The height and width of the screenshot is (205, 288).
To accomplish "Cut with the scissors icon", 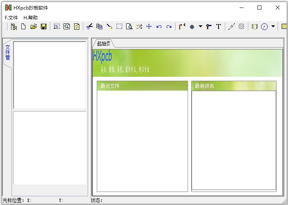I will point(89,27).
